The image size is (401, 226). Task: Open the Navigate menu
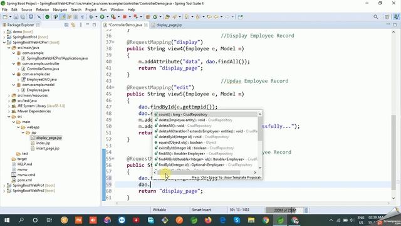pos(60,9)
